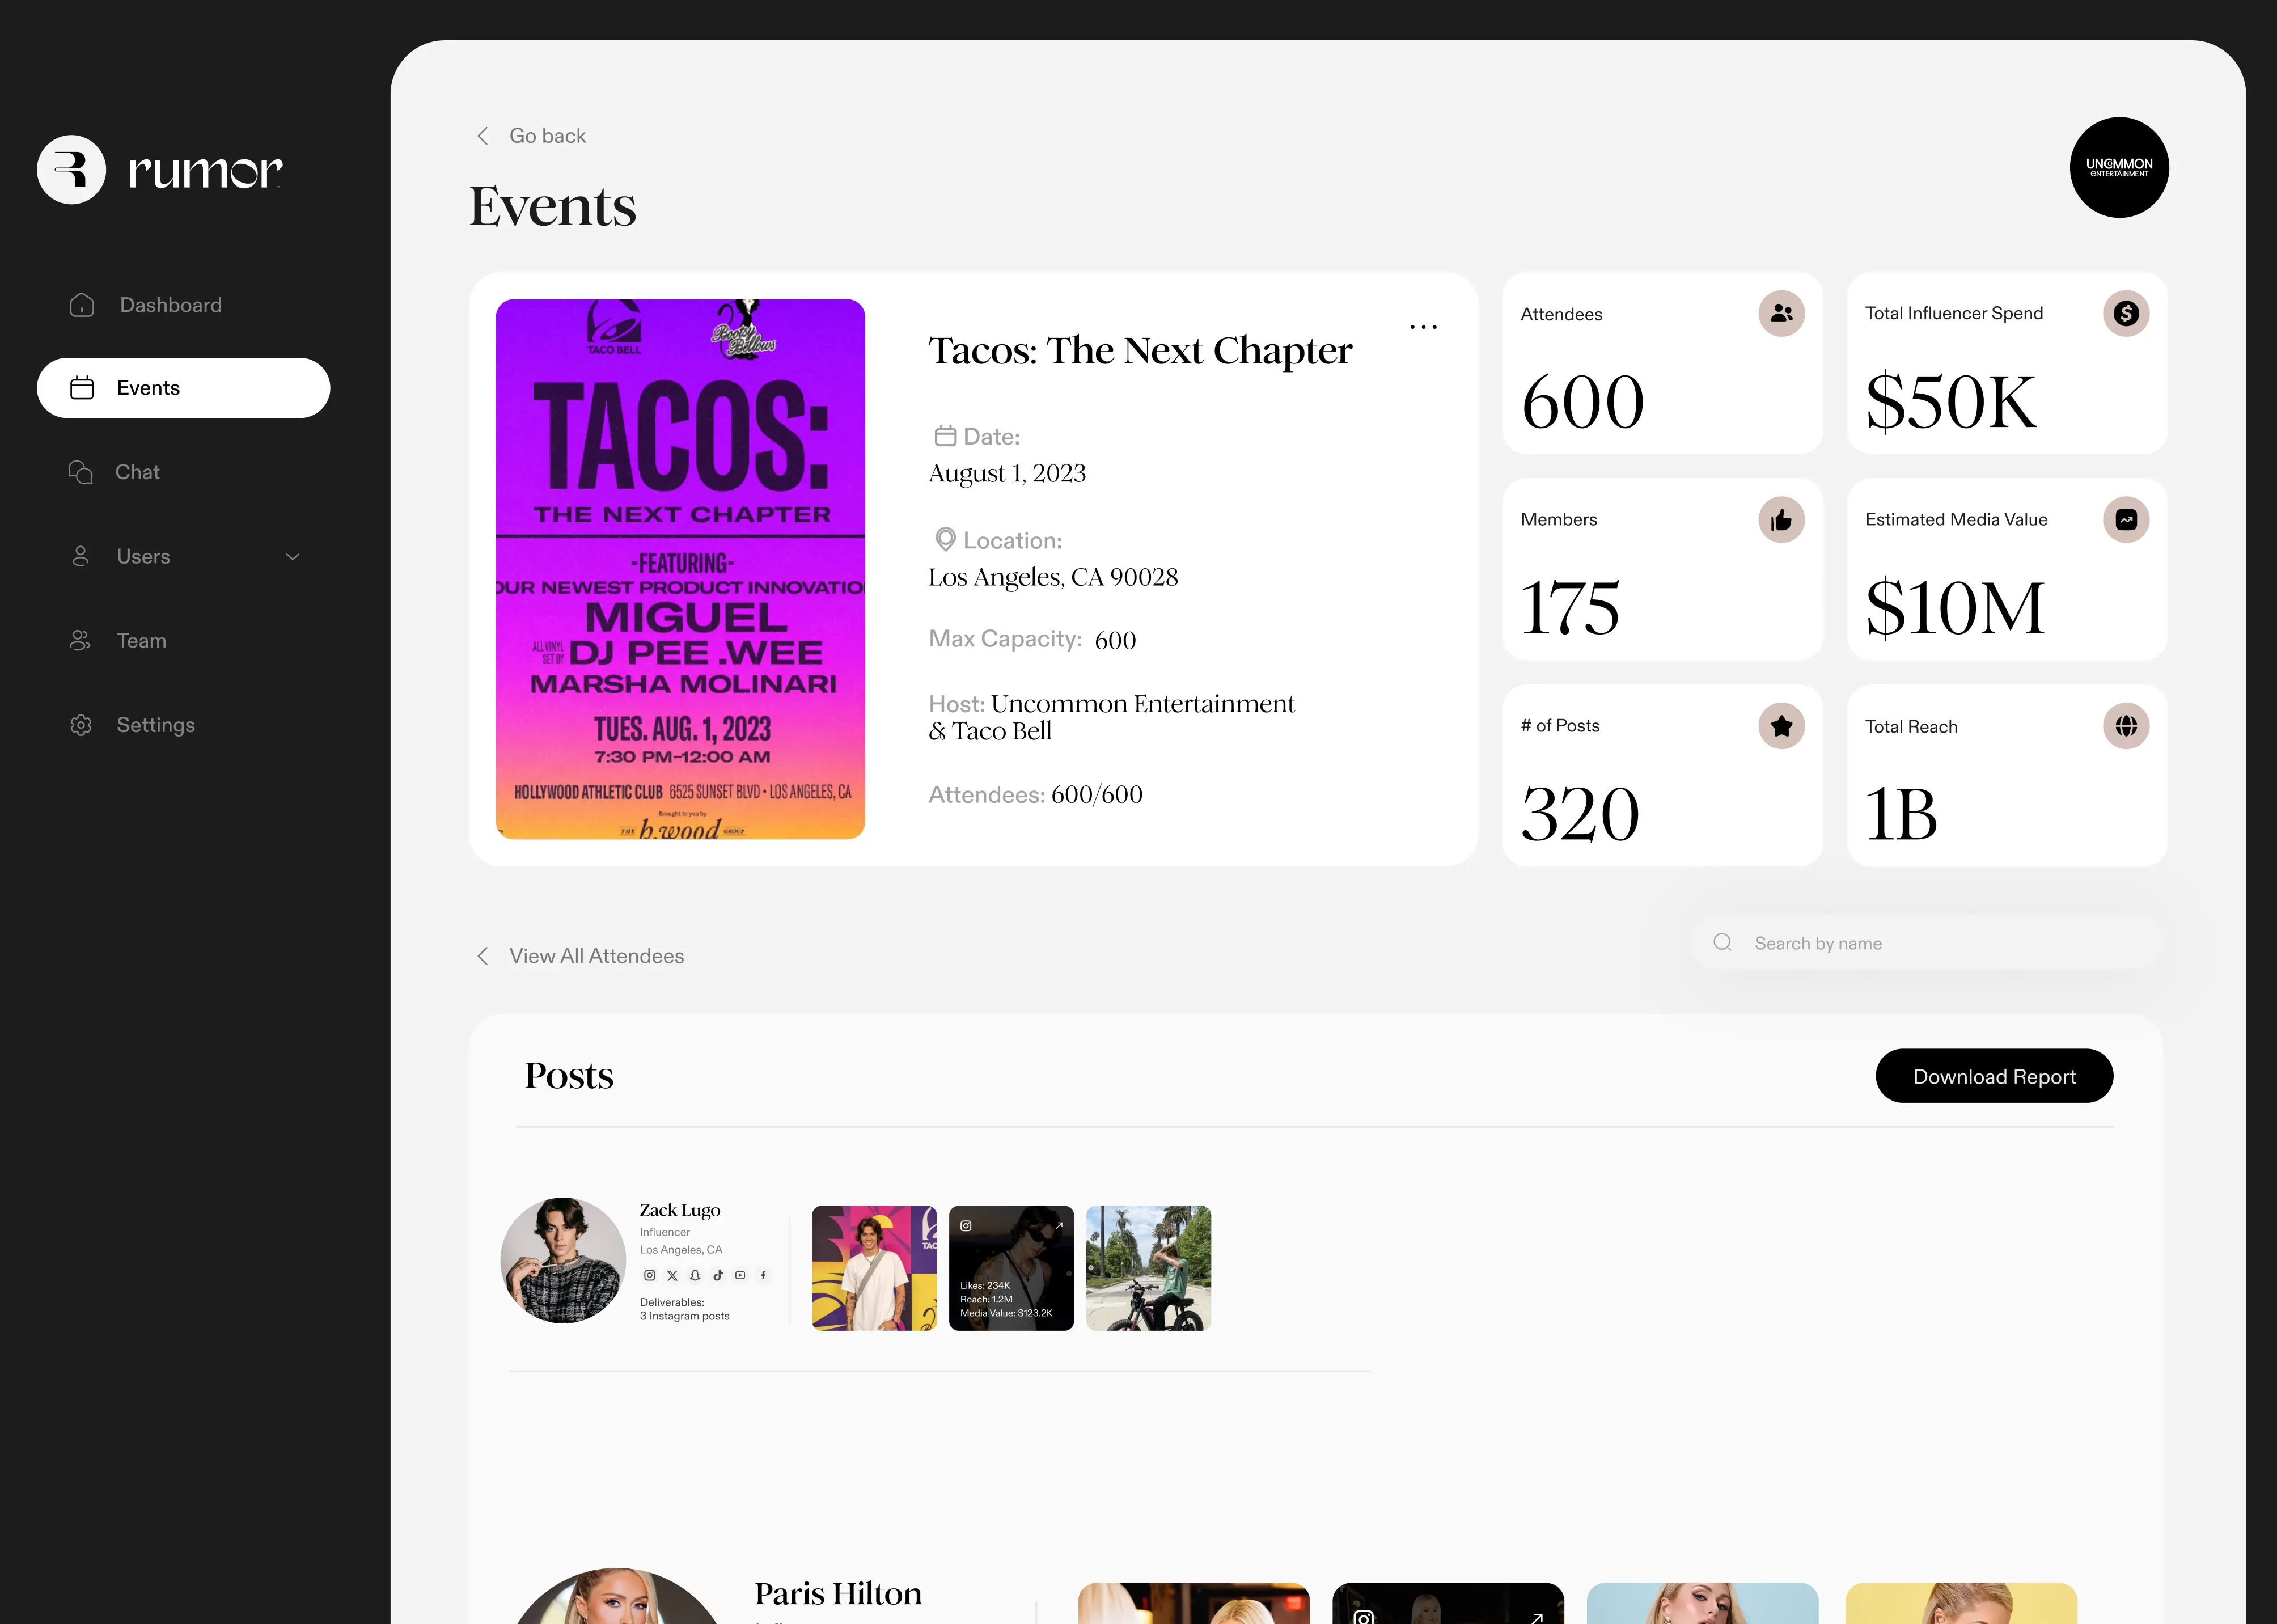
Task: Open Team from the sidebar
Action: [x=117, y=640]
